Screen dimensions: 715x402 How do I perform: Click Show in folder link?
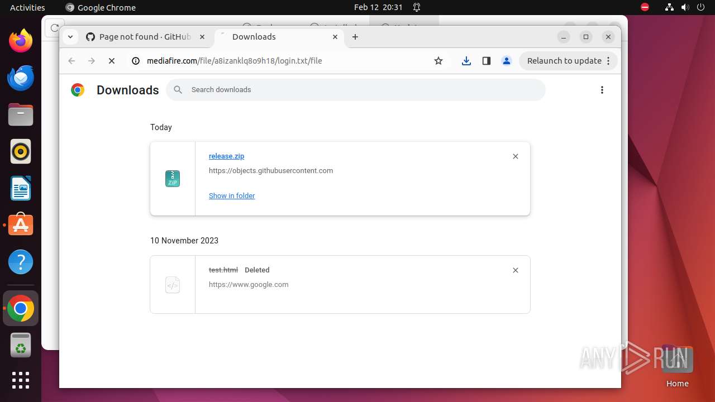click(x=232, y=196)
